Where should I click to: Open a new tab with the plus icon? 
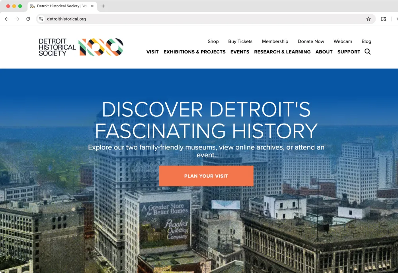(x=103, y=6)
